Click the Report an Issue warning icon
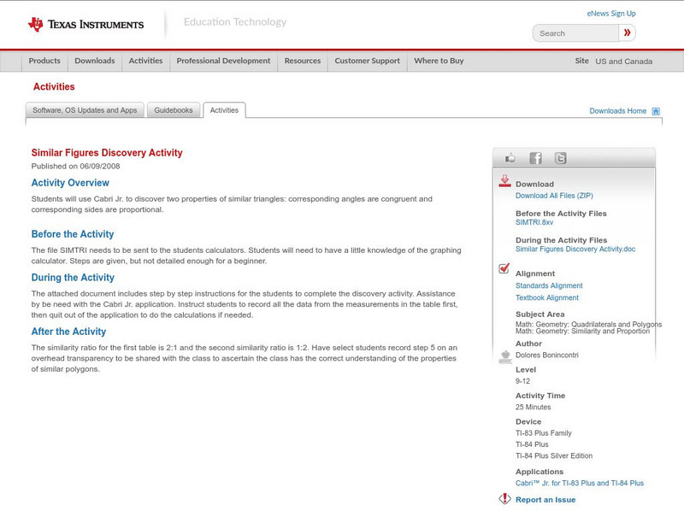 coord(504,498)
